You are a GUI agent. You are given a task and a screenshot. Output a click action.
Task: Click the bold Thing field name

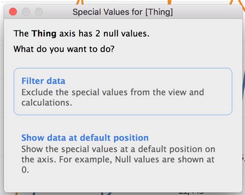click(x=44, y=34)
